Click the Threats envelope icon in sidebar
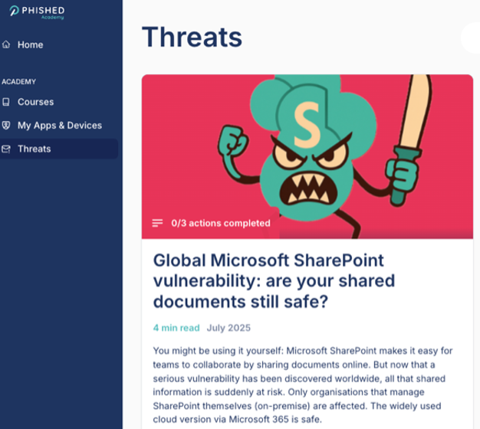480x429 pixels. click(7, 149)
